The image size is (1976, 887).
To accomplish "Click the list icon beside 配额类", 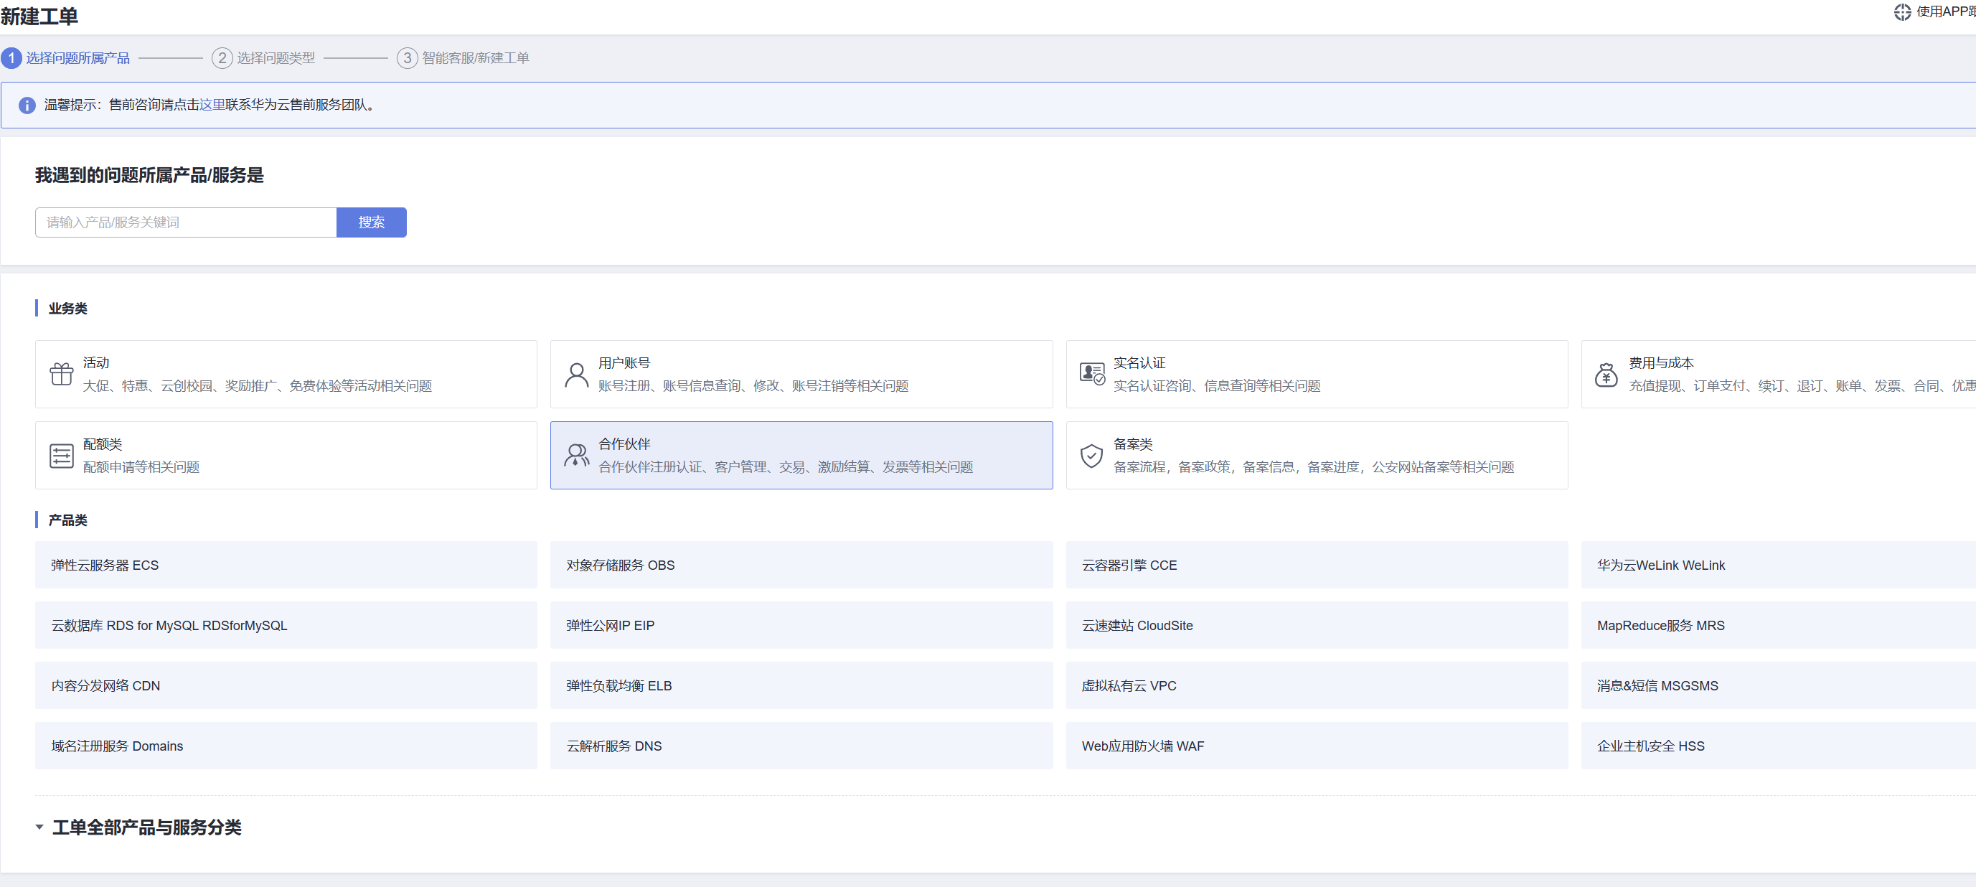I will pos(62,455).
